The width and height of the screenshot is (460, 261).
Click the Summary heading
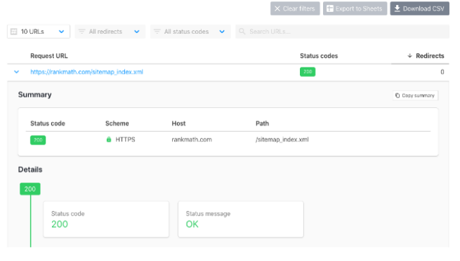point(34,95)
